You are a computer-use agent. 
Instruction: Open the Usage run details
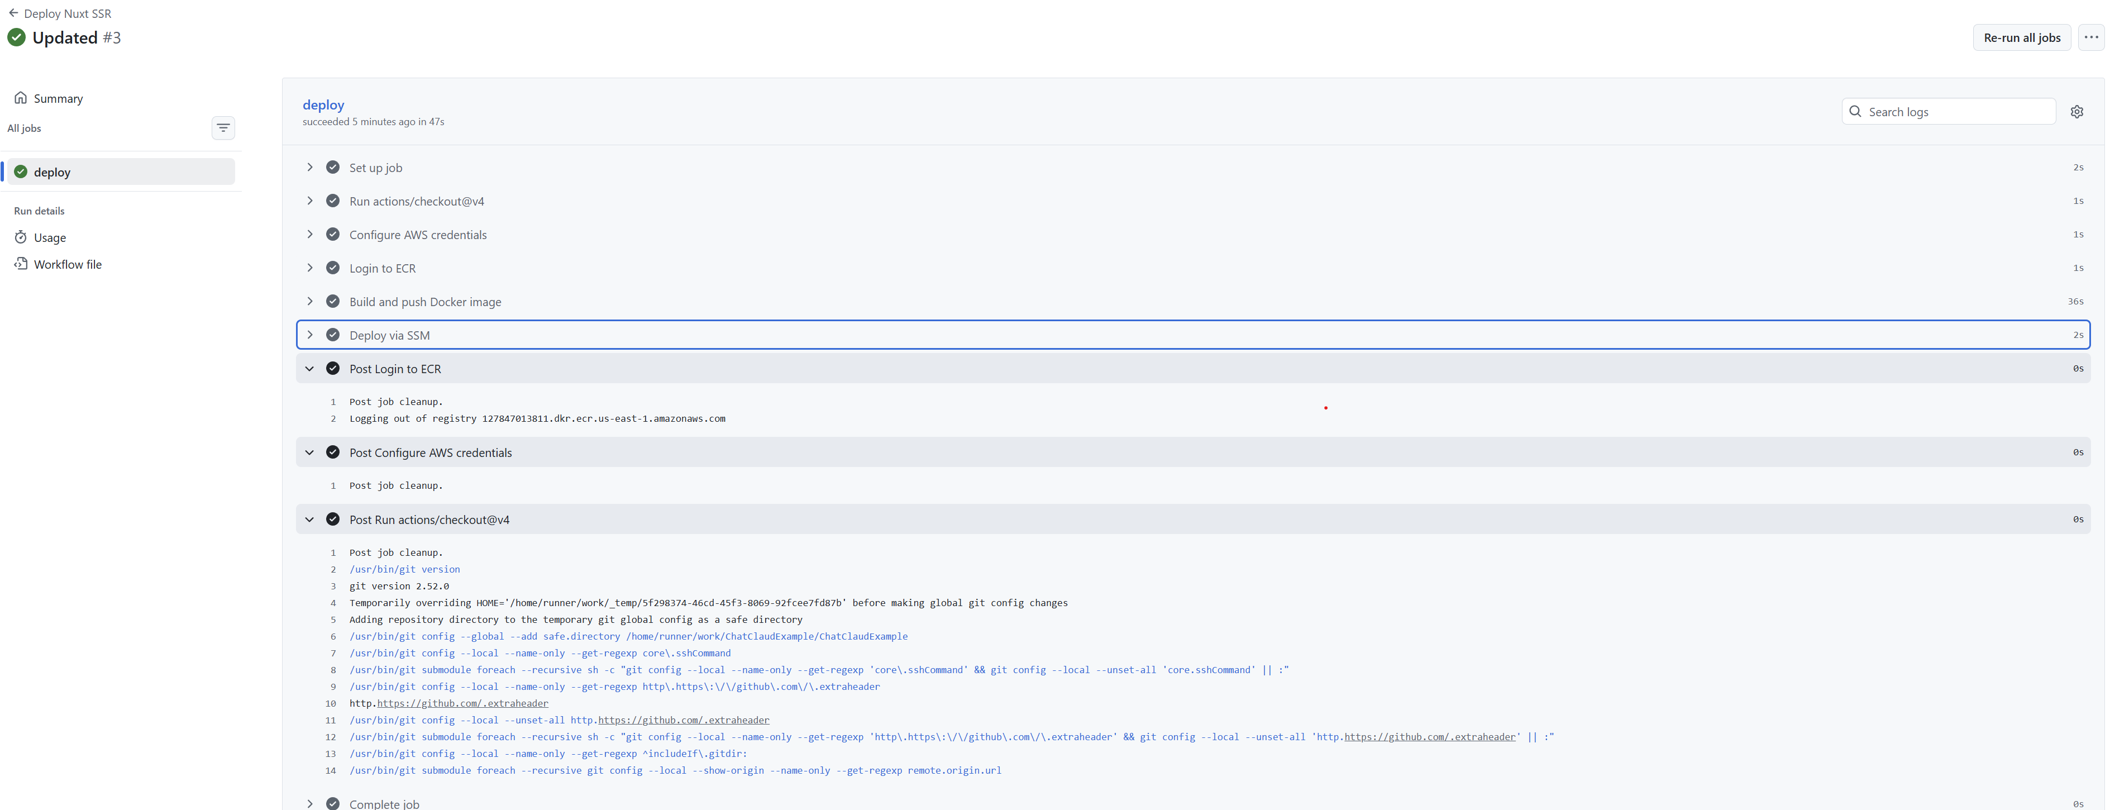pyautogui.click(x=50, y=237)
